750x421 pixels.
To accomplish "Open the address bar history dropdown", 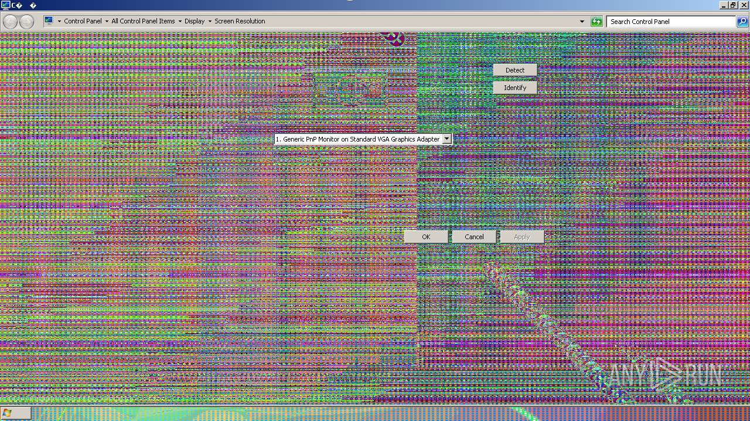I will tap(582, 22).
